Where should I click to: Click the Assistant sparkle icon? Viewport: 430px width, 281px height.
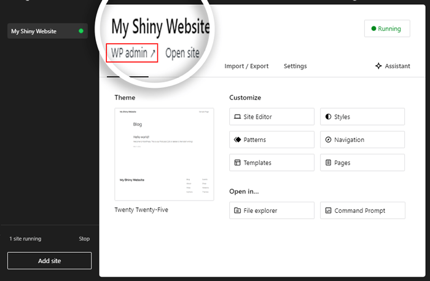tap(378, 66)
